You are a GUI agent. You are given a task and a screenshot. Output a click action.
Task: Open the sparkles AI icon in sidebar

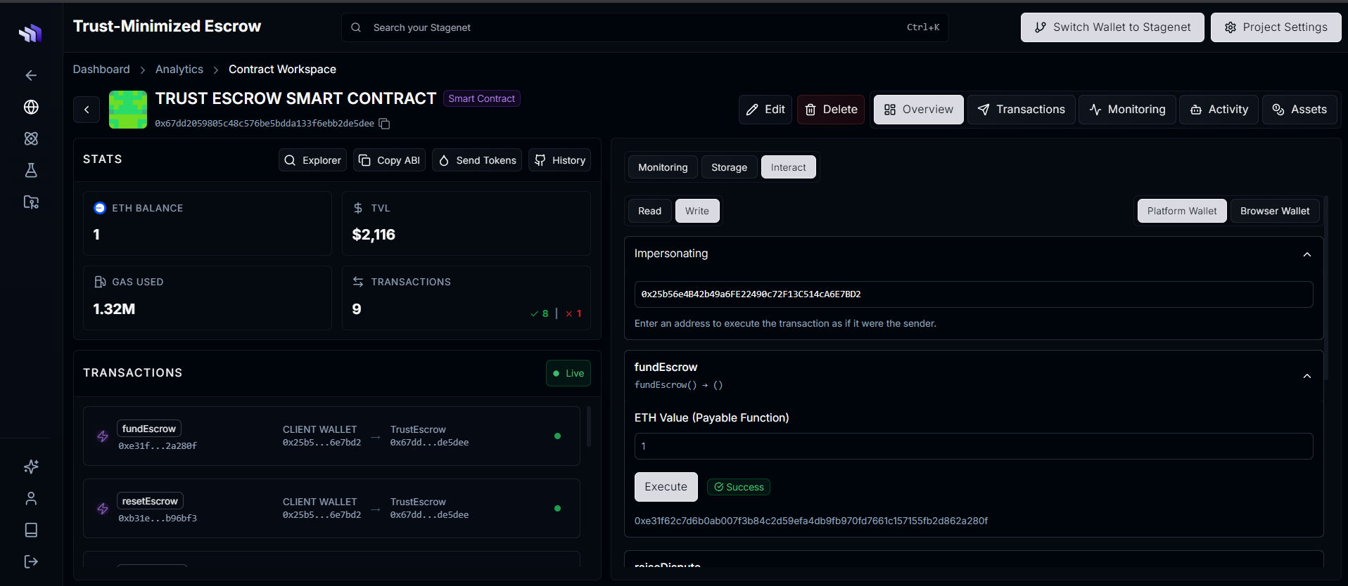tap(31, 467)
